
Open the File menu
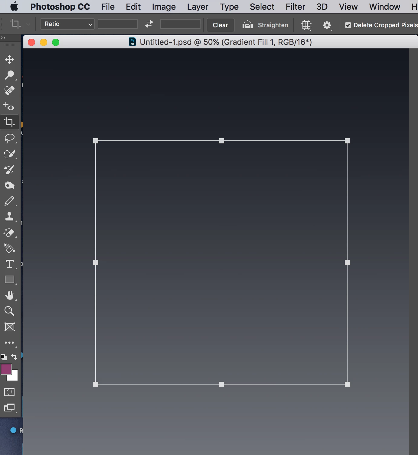[x=108, y=7]
